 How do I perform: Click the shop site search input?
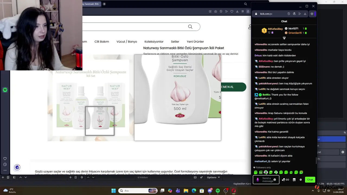tap(141, 27)
